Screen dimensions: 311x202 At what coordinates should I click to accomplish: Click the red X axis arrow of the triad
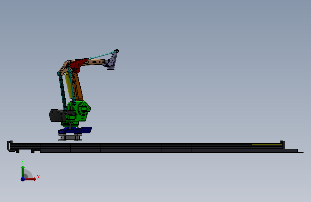pos(30,179)
